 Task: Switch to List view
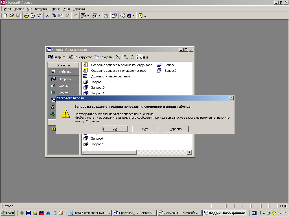pyautogui.click(x=139, y=57)
